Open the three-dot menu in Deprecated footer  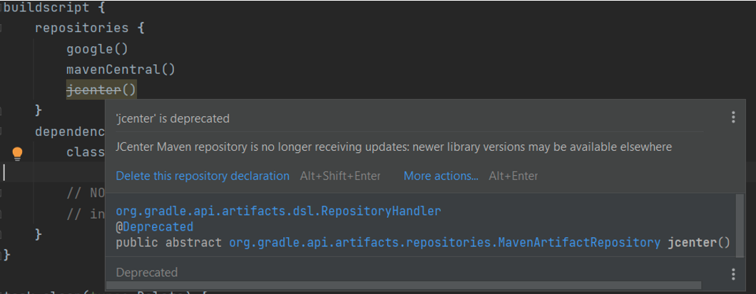point(733,273)
